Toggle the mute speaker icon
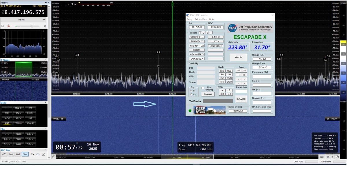 [x=8, y=26]
